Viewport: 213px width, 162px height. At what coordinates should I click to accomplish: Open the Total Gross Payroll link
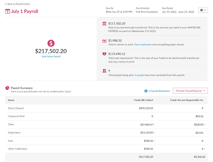pyautogui.click(x=51, y=56)
